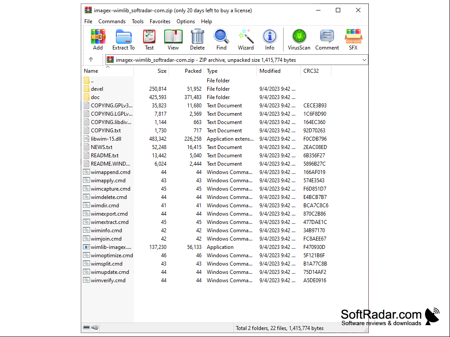
Task: Open the Favorites menu
Action: tap(160, 21)
